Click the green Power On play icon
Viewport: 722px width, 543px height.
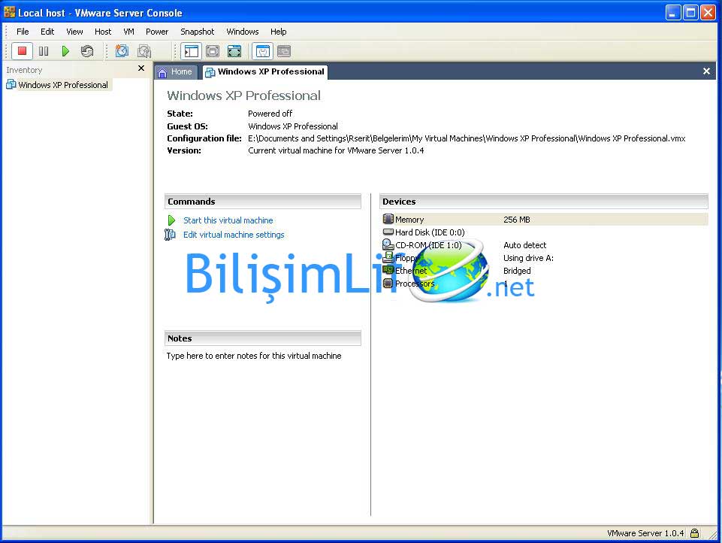coord(65,51)
